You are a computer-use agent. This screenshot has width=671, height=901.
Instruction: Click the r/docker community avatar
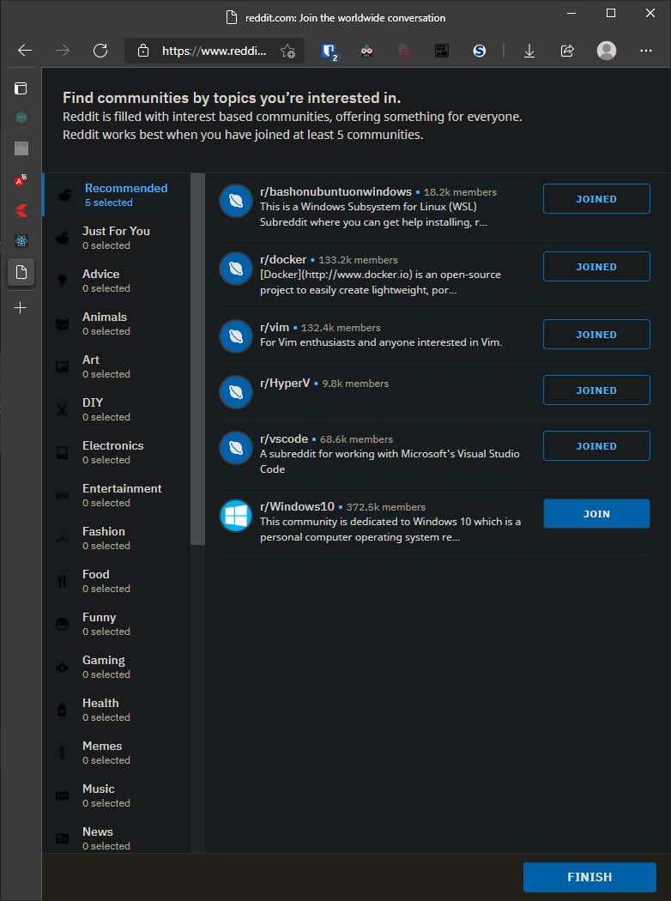pyautogui.click(x=236, y=269)
